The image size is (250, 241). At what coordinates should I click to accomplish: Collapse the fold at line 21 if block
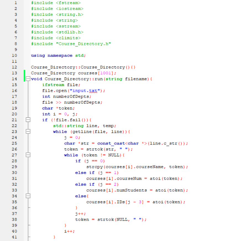click(x=28, y=120)
